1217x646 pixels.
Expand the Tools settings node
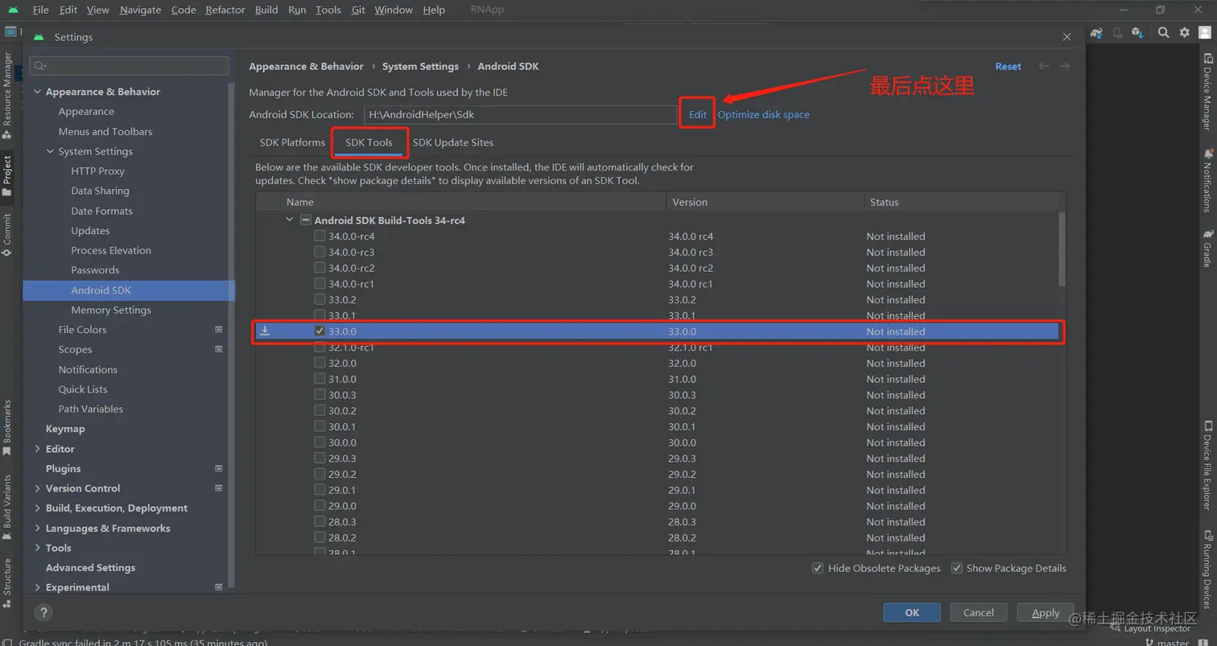(x=37, y=548)
